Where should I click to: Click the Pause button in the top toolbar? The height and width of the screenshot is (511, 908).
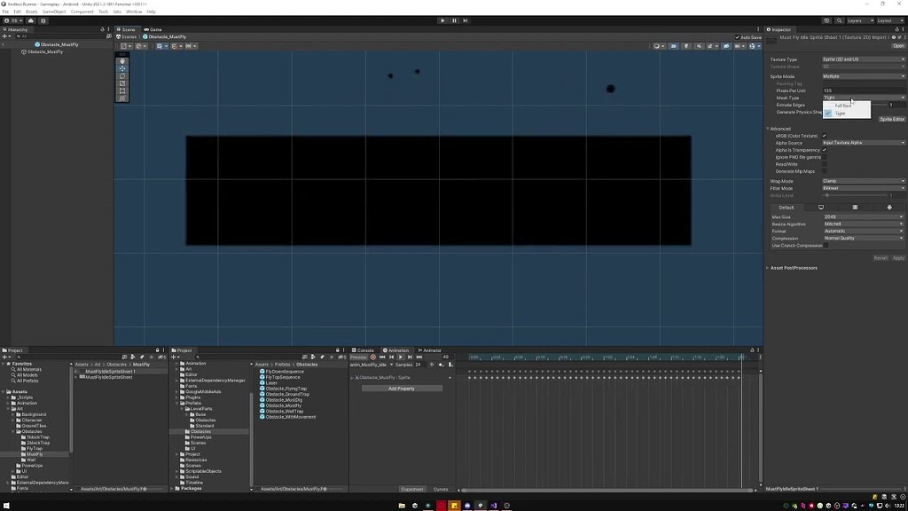pyautogui.click(x=453, y=20)
